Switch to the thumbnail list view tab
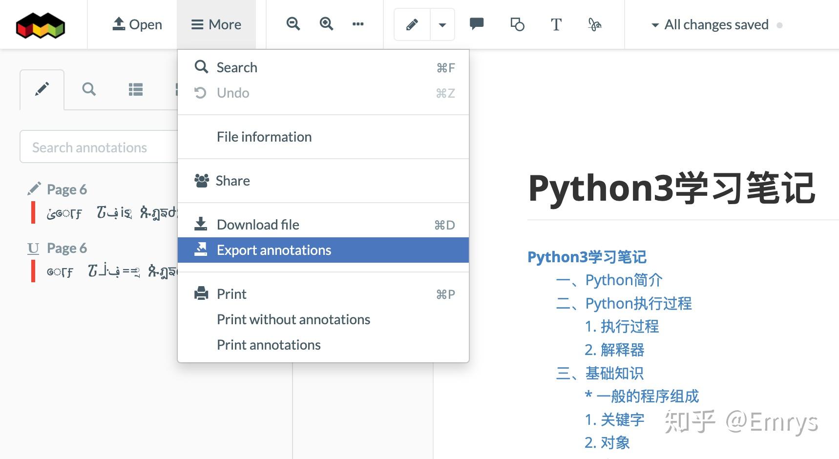Screen dimensions: 839x459 (135, 89)
